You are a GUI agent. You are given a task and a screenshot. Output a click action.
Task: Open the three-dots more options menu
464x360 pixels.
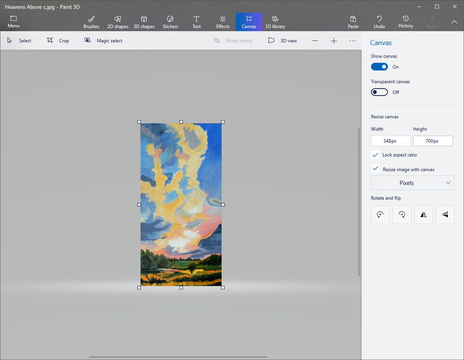pos(352,41)
